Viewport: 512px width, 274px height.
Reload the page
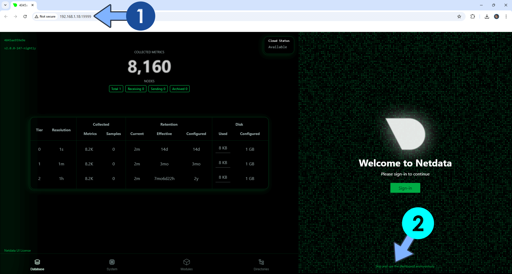(x=25, y=17)
